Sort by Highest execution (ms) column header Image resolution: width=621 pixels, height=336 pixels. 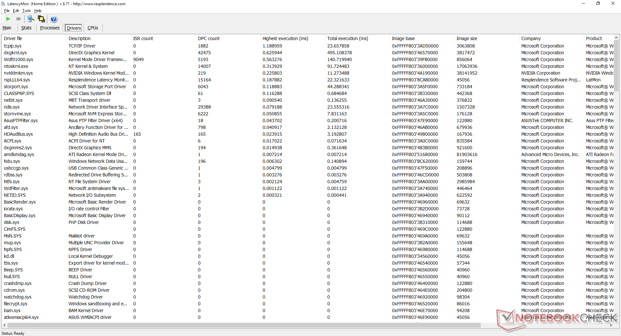point(293,38)
